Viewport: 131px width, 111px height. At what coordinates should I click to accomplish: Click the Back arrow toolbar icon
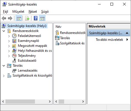[x=4, y=18]
